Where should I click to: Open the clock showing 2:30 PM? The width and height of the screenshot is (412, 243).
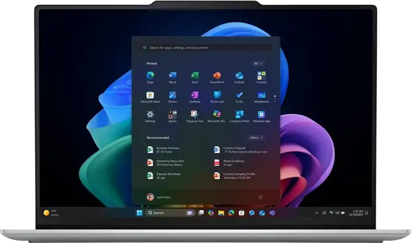tap(356, 212)
